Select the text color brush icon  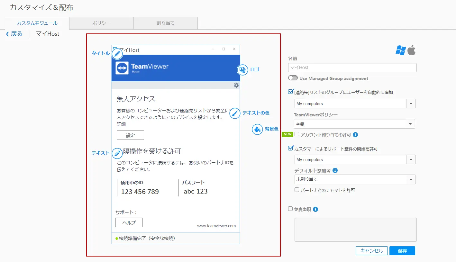[235, 113]
